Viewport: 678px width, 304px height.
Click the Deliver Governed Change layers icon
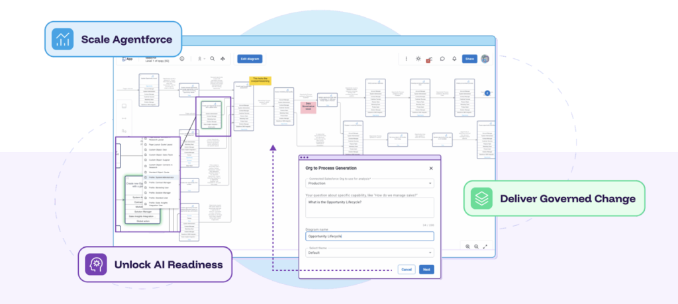pyautogui.click(x=481, y=198)
